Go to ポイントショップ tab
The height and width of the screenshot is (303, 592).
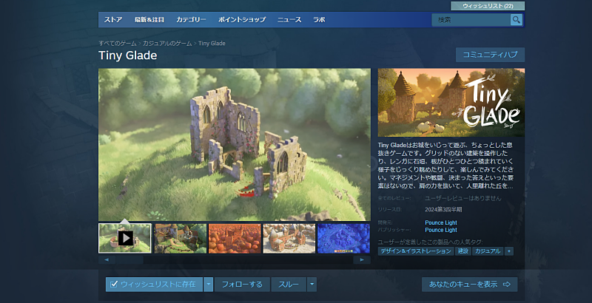242,20
